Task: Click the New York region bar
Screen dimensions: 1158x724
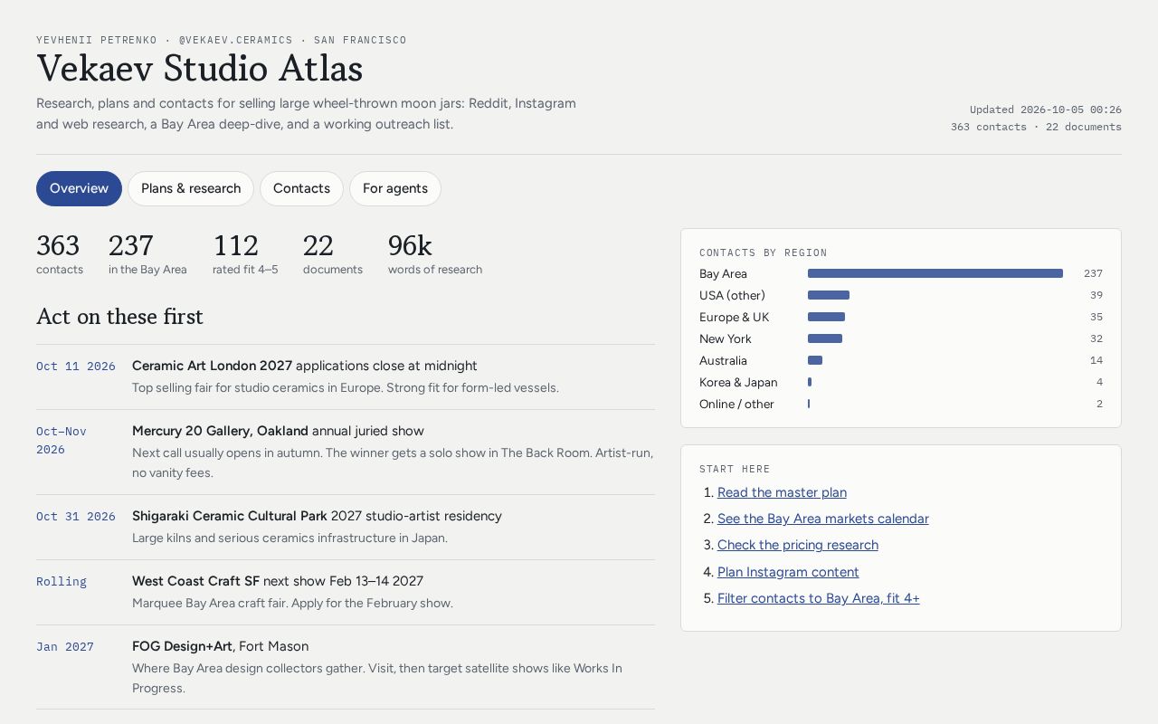Action: tap(825, 338)
